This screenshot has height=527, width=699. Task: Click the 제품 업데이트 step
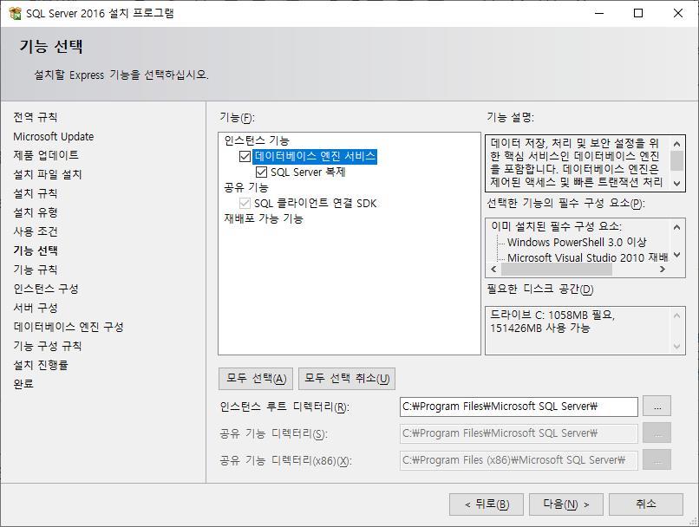46,155
